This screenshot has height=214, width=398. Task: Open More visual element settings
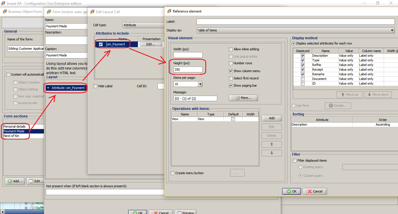point(243,98)
